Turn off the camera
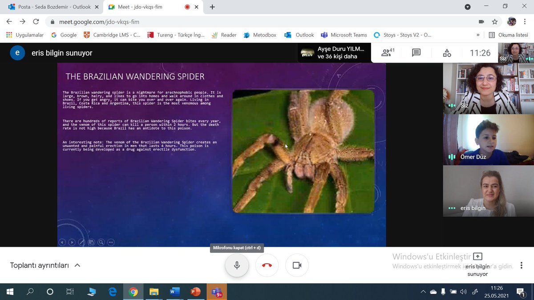 [296, 265]
